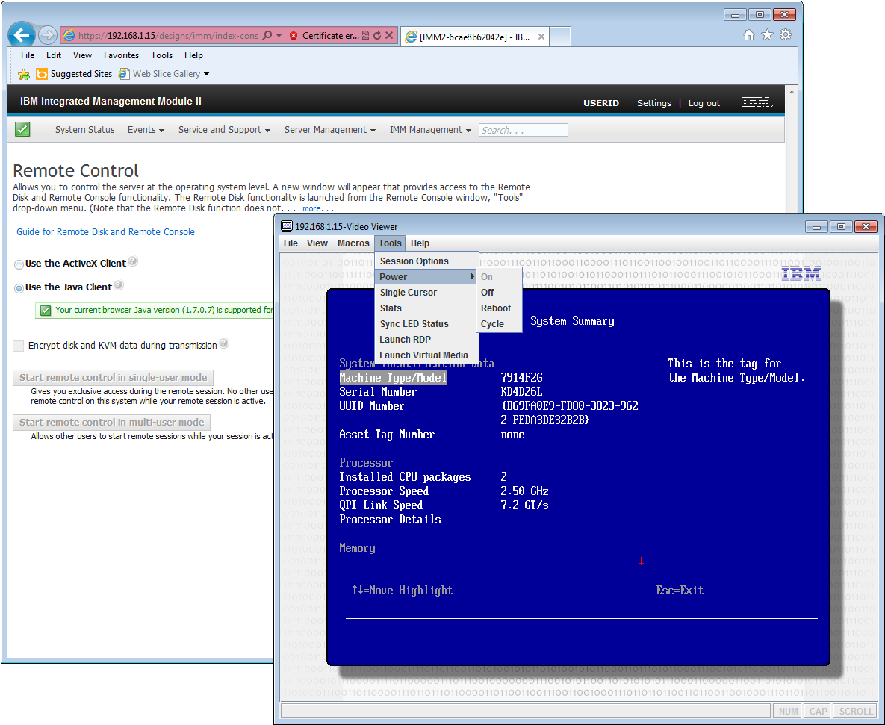Click the browser Forward arrow button
885x725 pixels.
click(x=48, y=36)
